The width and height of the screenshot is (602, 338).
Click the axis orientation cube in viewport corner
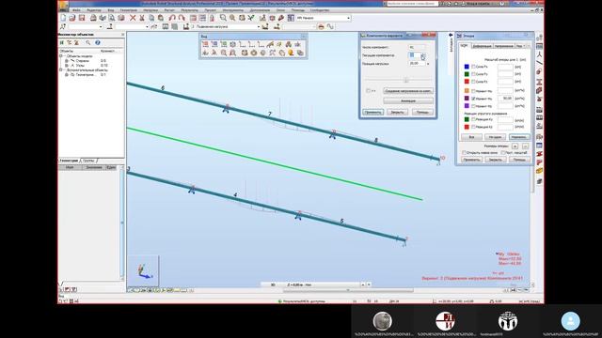pos(143,270)
